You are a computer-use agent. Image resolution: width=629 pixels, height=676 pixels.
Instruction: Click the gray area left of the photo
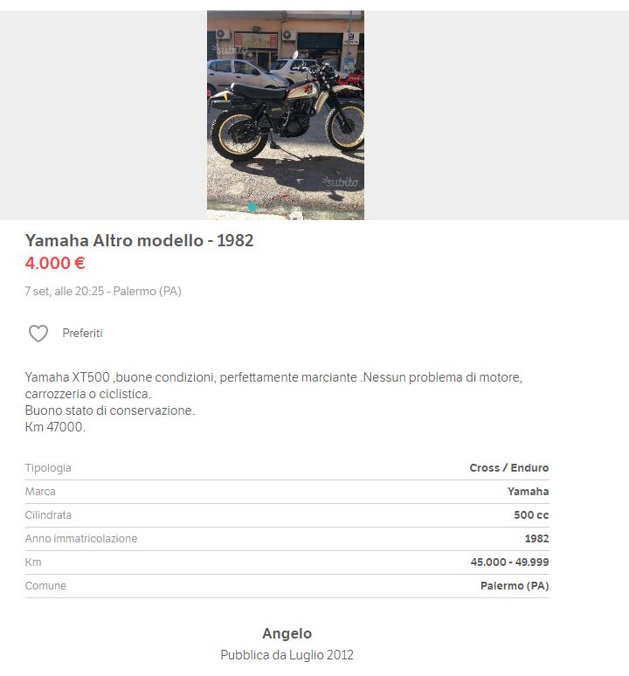click(x=103, y=115)
